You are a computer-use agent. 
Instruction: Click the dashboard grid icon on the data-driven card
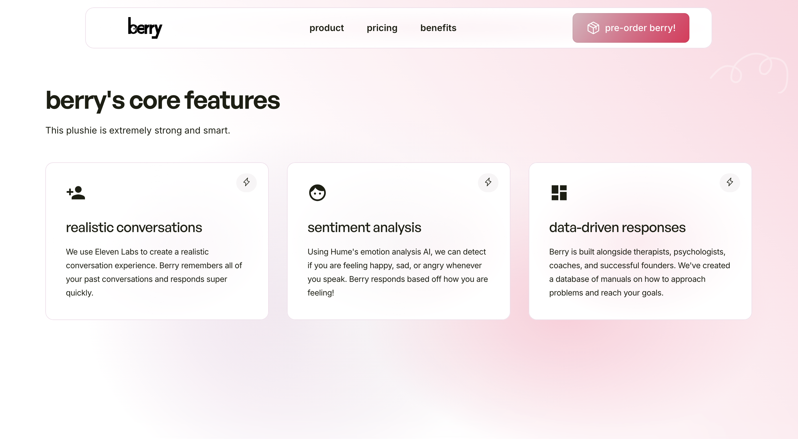coord(559,193)
